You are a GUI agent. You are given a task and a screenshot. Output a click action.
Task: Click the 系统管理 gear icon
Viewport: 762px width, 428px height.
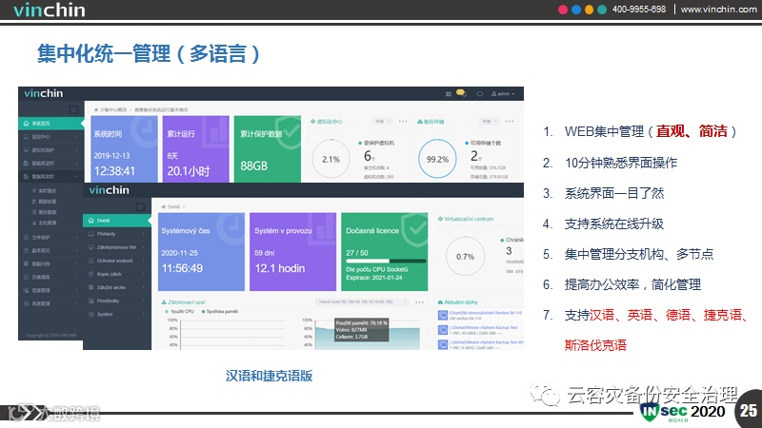[27, 303]
